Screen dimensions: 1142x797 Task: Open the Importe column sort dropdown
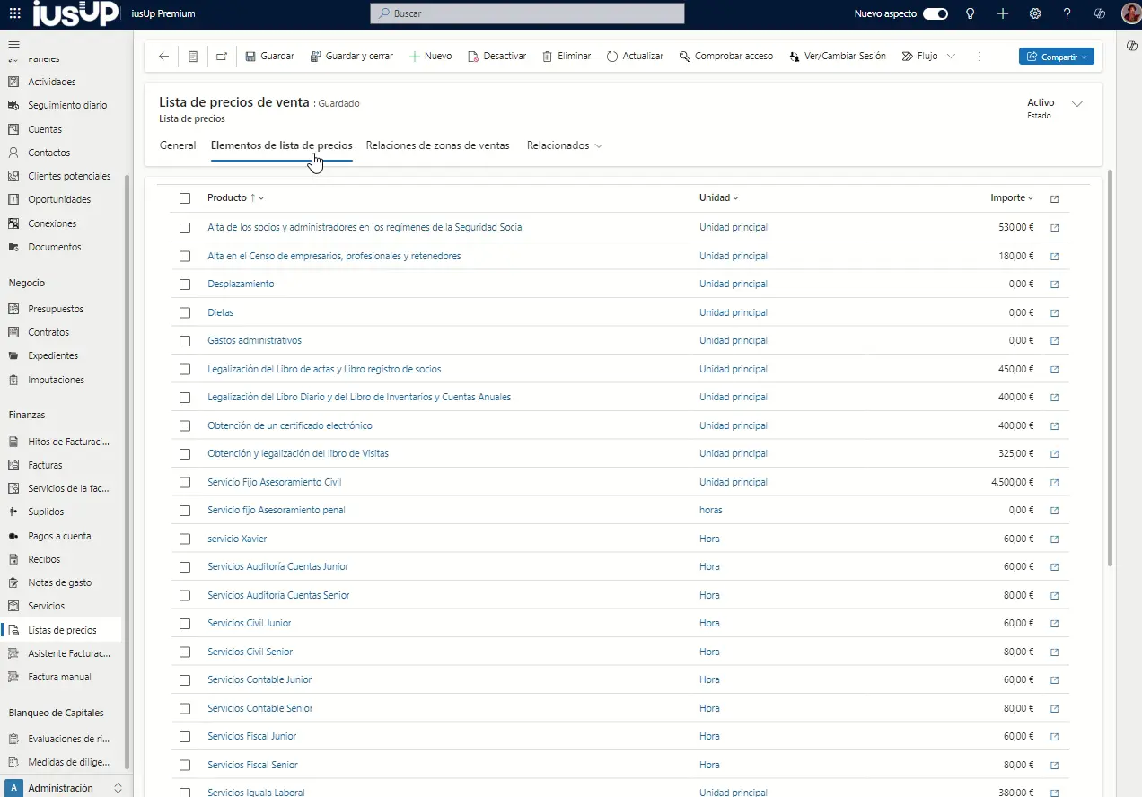(1012, 198)
